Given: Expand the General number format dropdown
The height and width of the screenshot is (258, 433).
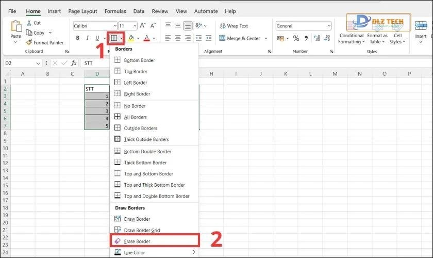Looking at the screenshot, I should point(329,26).
